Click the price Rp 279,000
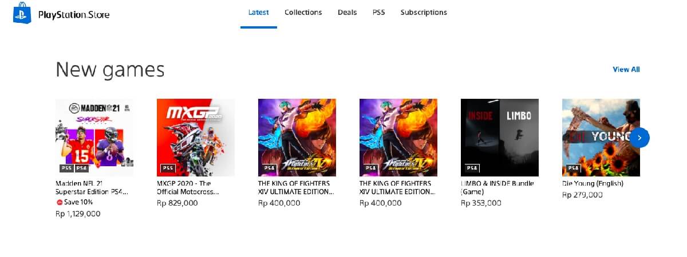 582,195
